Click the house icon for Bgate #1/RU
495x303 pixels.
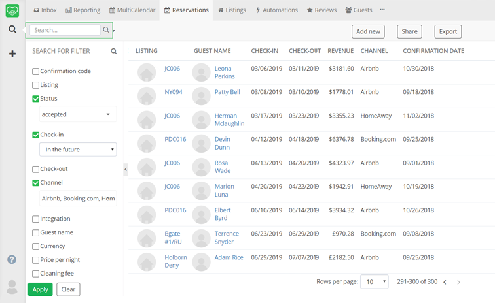(x=147, y=238)
